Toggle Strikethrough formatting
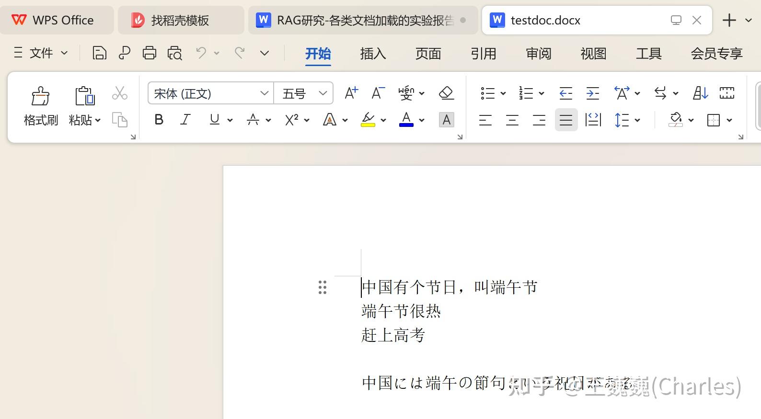This screenshot has width=761, height=419. [x=253, y=120]
